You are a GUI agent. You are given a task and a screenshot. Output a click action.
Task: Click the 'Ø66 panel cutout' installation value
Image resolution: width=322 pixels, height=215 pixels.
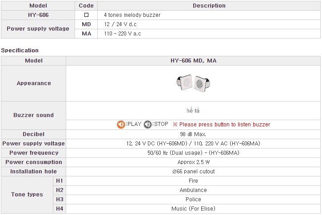194,172
